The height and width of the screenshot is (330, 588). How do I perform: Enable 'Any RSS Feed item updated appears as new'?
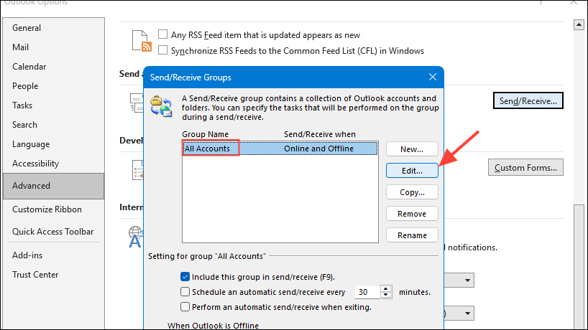pos(162,34)
